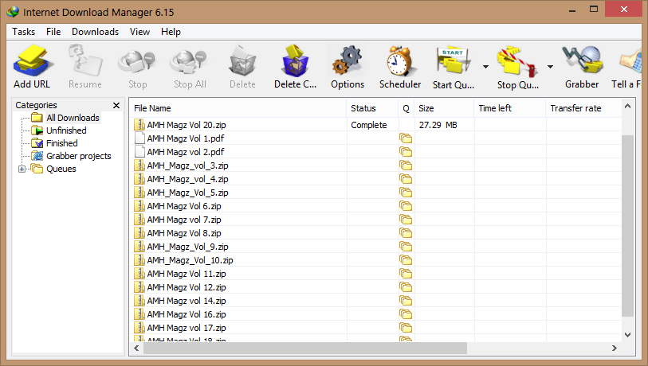The image size is (648, 366).
Task: Sort by Size column header
Action: point(444,108)
